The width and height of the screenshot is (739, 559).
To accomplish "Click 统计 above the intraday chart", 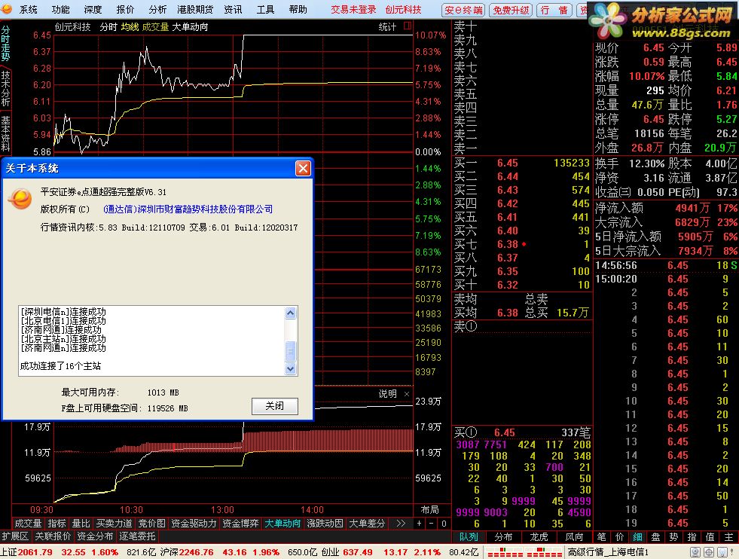I will click(387, 27).
